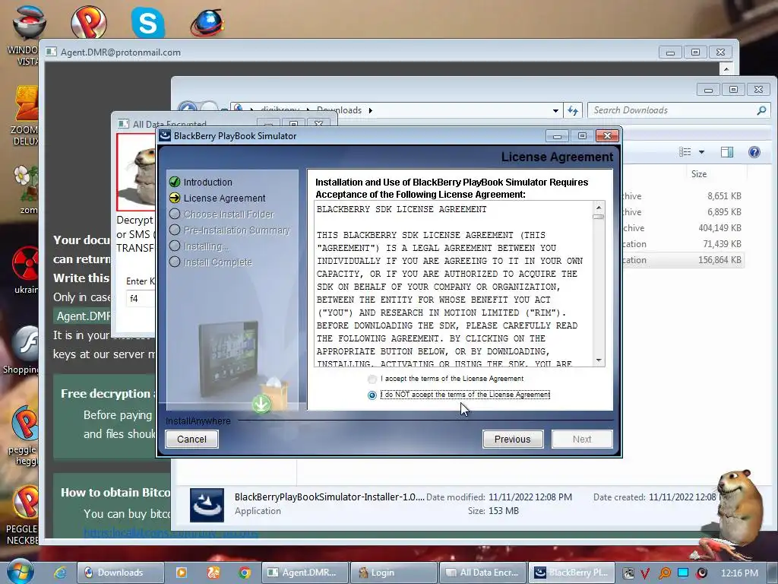Switch to Downloads taskbar button
This screenshot has width=778, height=584.
click(121, 573)
